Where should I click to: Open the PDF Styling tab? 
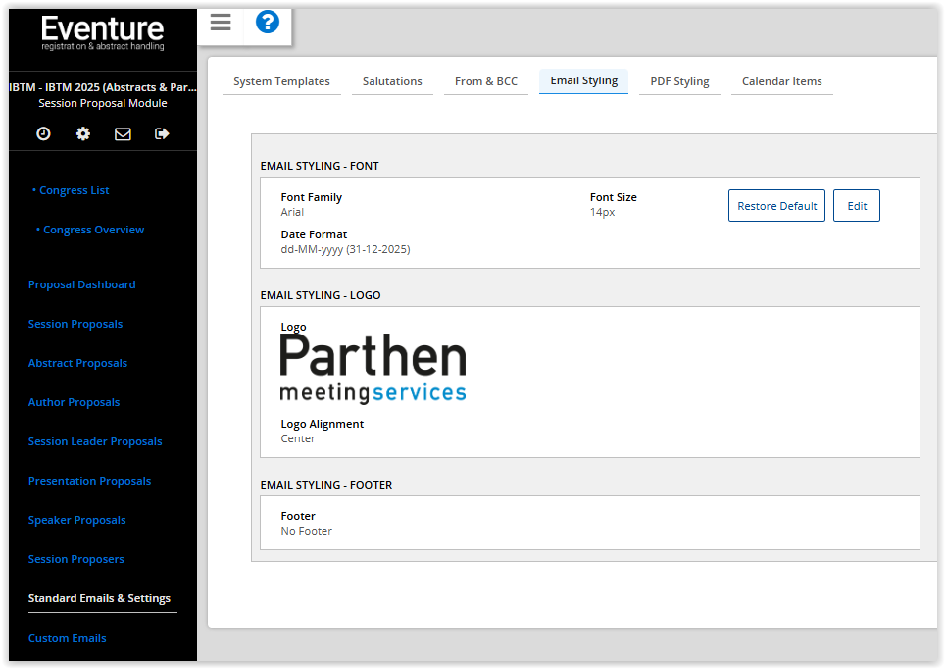[679, 81]
